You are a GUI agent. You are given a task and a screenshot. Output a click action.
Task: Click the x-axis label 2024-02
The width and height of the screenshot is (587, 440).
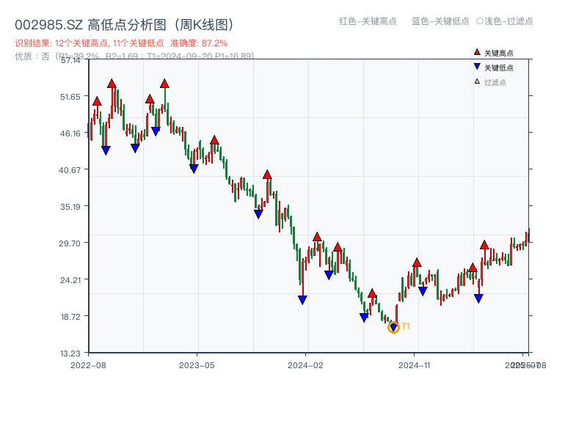coord(305,365)
